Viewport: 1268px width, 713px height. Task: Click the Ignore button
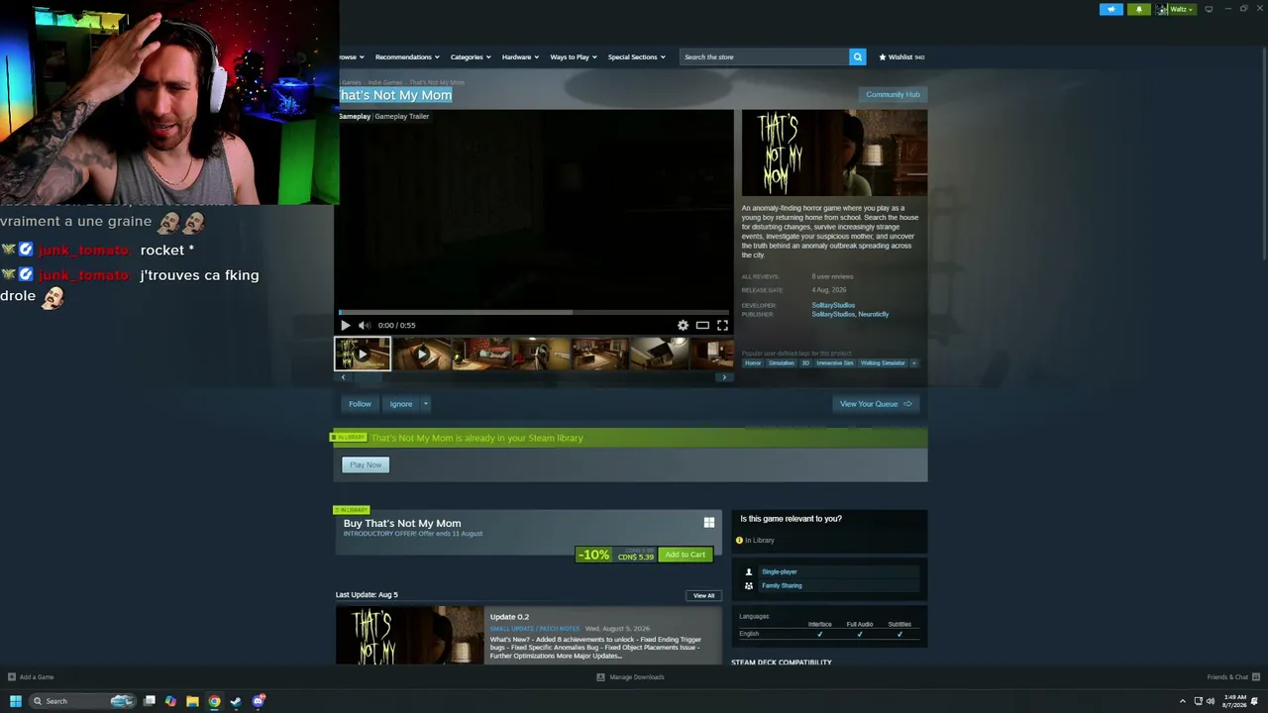400,404
